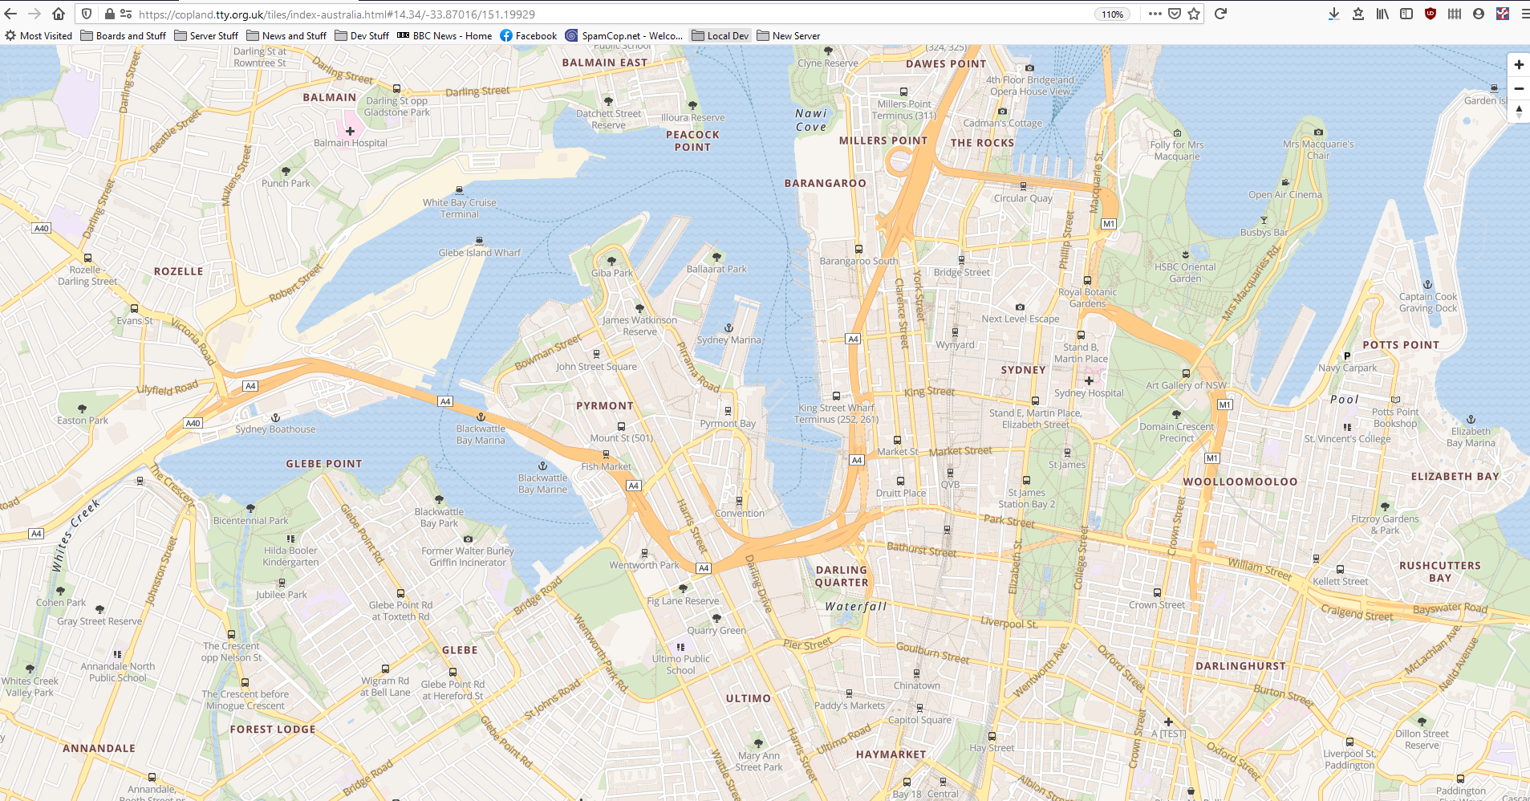Image resolution: width=1530 pixels, height=801 pixels.
Task: Go forward to the next page
Action: click(x=34, y=14)
